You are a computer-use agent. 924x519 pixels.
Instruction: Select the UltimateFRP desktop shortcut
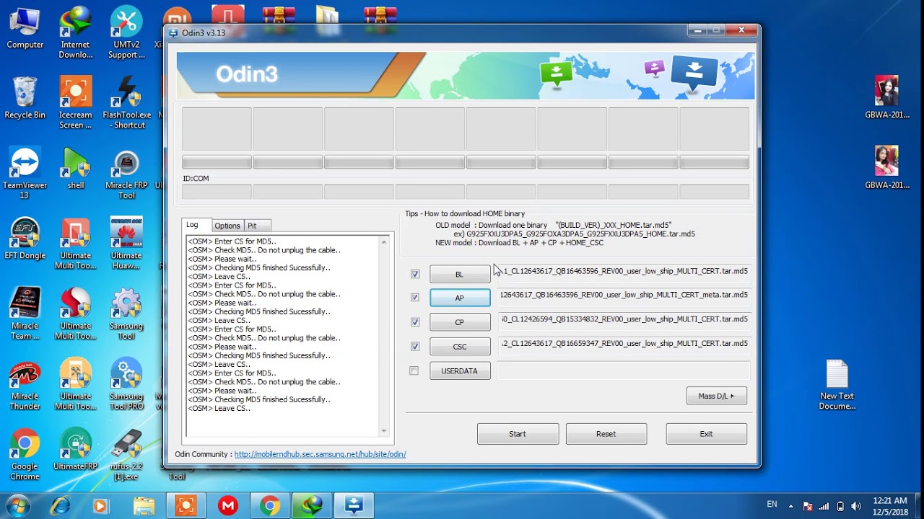point(76,450)
